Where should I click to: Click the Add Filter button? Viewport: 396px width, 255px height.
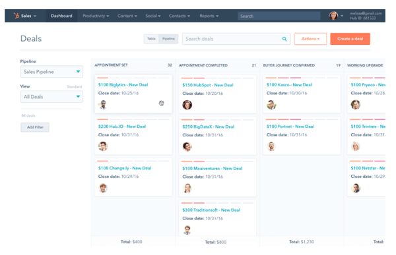[35, 127]
